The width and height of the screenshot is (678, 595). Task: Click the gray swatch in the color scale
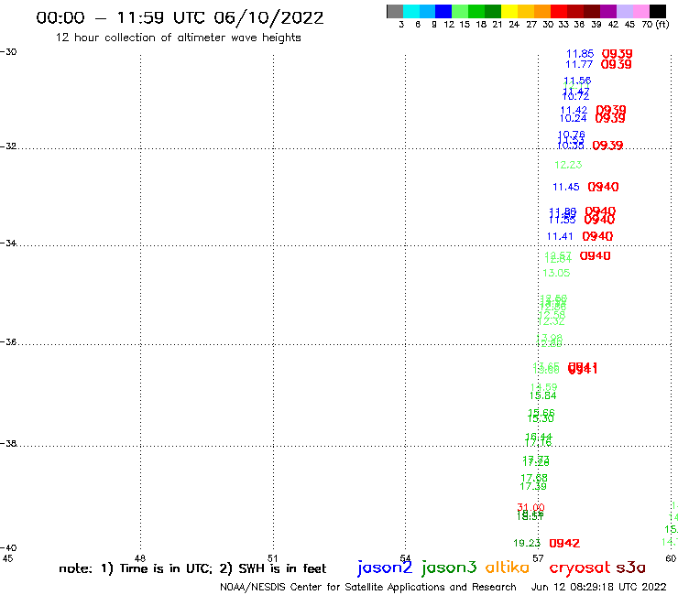[x=395, y=11]
